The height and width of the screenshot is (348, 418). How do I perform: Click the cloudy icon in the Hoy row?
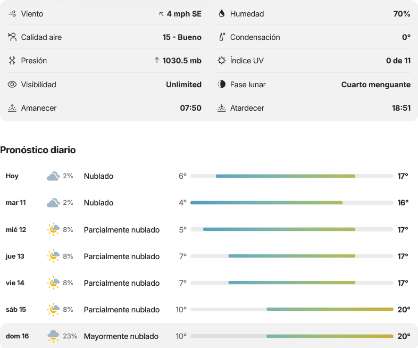click(53, 176)
